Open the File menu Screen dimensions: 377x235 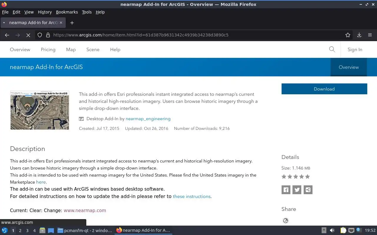pos(5,12)
